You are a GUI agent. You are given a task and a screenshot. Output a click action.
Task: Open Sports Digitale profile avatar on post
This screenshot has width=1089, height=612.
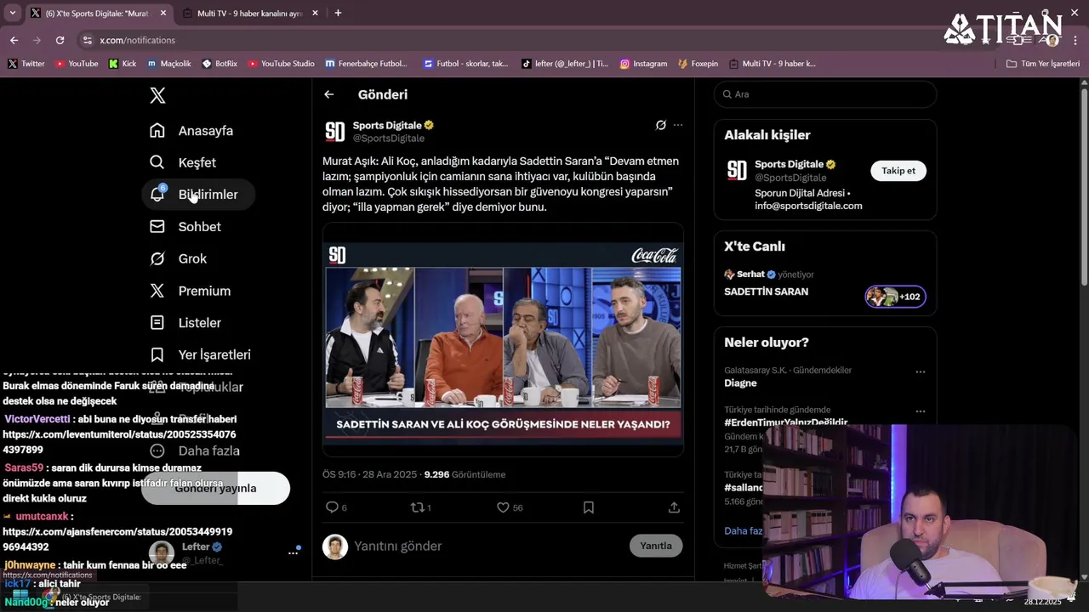coord(335,132)
